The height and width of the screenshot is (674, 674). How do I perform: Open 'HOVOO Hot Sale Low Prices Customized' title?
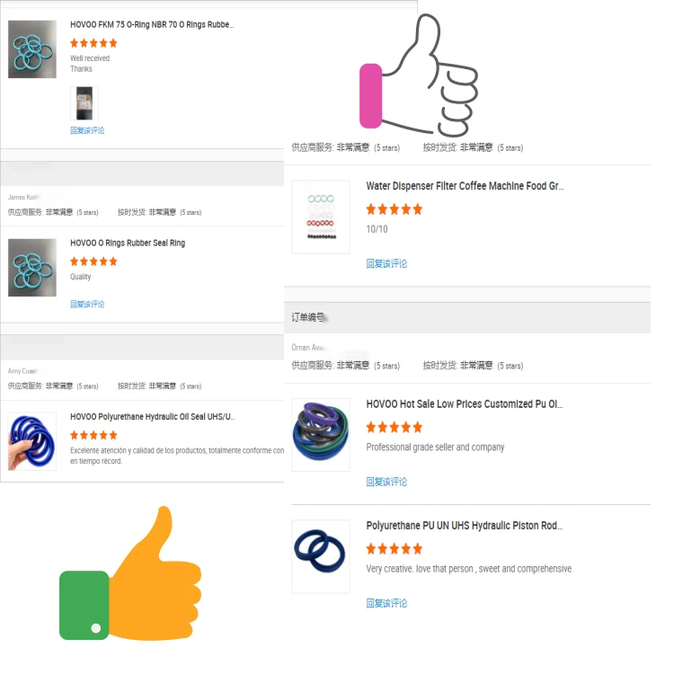point(465,404)
